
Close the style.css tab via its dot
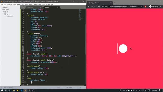[58, 7]
